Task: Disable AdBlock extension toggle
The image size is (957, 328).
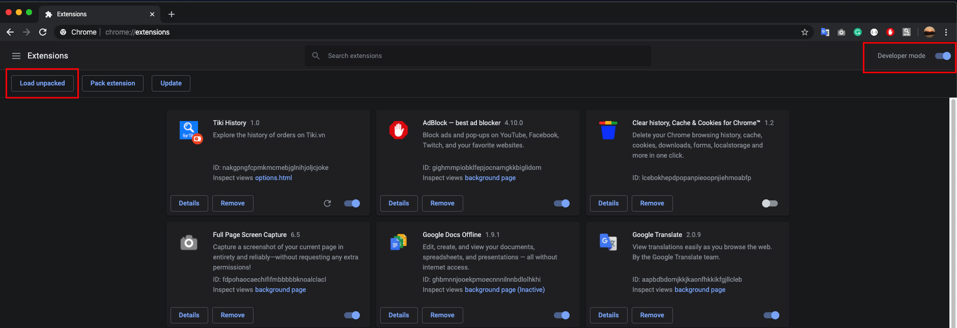Action: (x=561, y=203)
